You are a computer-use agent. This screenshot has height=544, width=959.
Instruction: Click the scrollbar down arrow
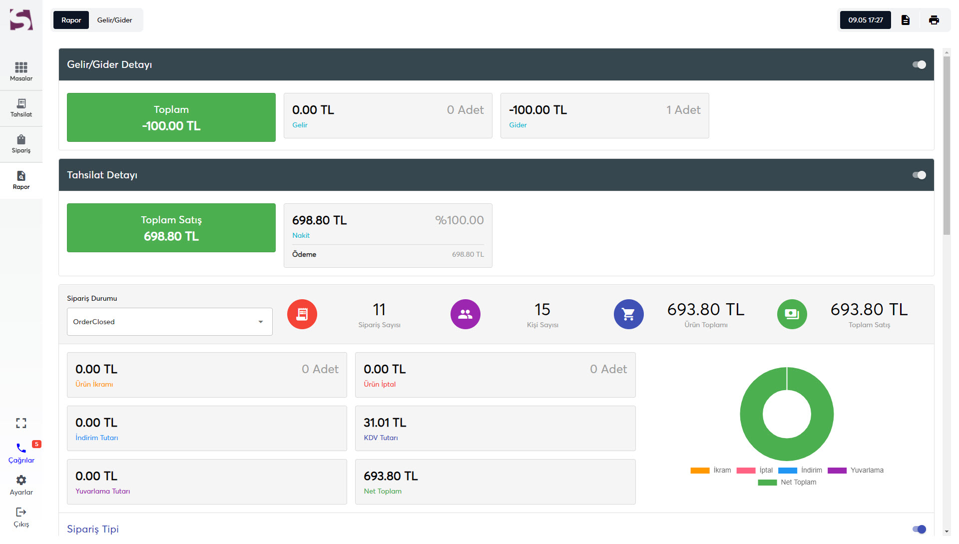point(947,532)
